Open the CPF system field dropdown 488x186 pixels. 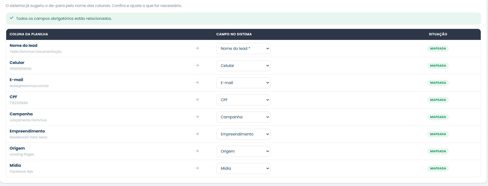coord(243,100)
